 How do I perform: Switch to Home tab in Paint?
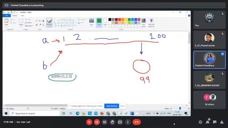[15, 16]
